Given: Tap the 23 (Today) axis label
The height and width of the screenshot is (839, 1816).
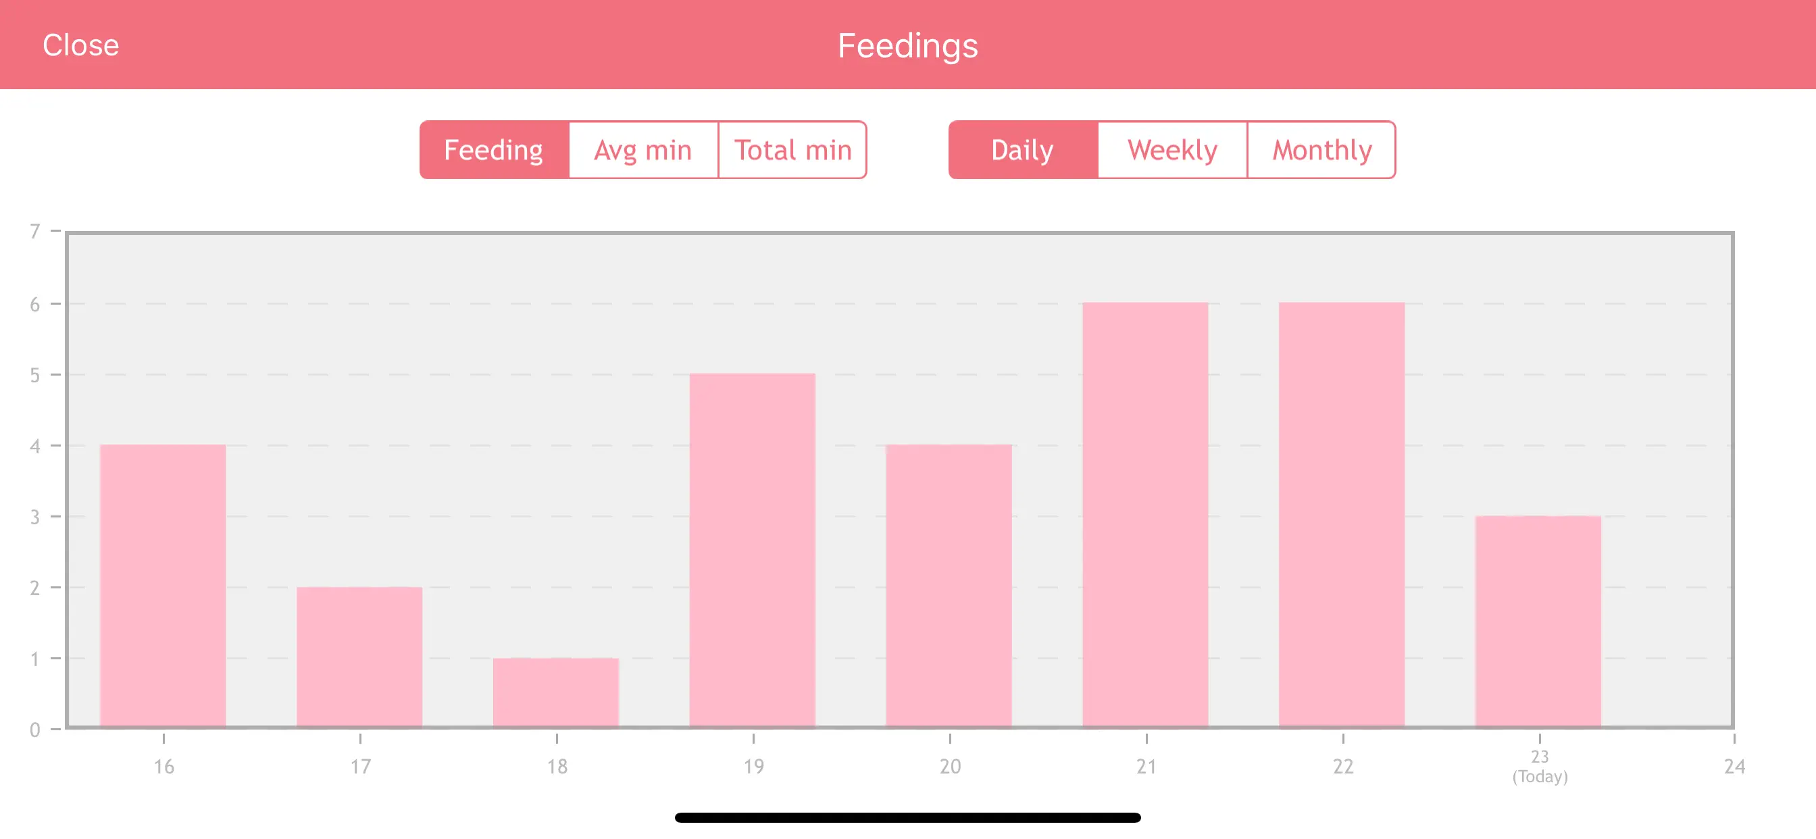Looking at the screenshot, I should coord(1540,766).
